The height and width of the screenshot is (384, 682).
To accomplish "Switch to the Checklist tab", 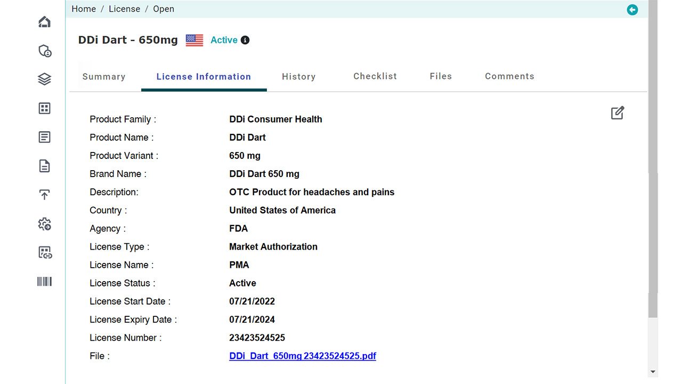I will pyautogui.click(x=375, y=76).
